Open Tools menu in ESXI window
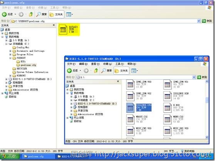 119,64
